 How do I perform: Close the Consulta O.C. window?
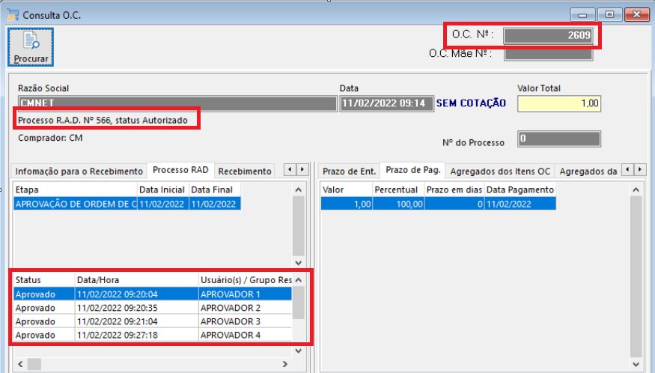coord(636,15)
